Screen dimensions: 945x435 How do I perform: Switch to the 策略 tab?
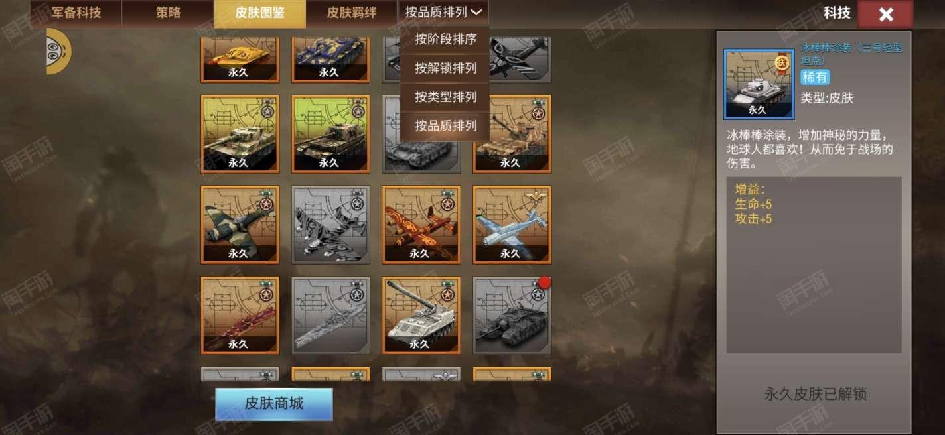pos(167,13)
